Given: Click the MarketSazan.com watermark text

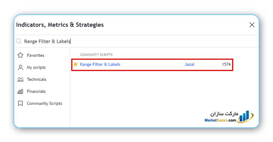Looking at the screenshot, I should (x=220, y=120).
